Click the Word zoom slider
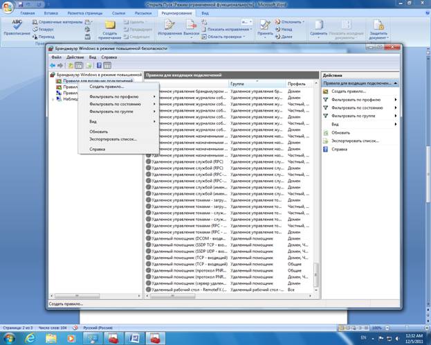 407,328
